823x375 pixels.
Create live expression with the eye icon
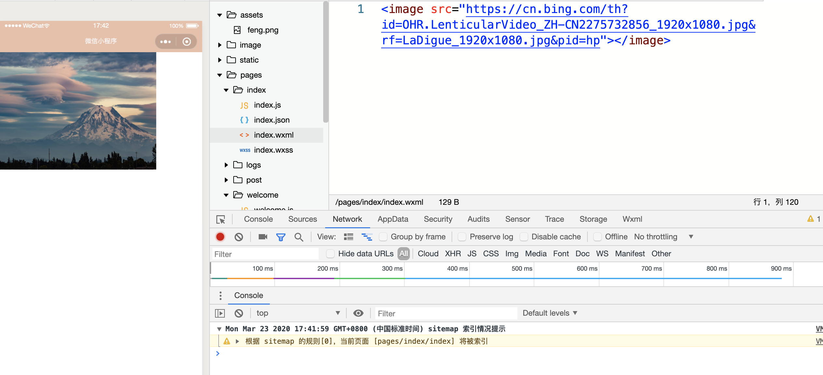(358, 313)
